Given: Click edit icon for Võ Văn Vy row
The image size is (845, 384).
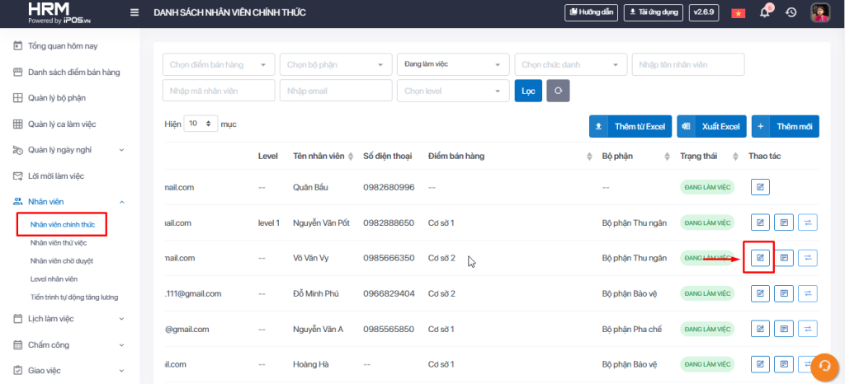Looking at the screenshot, I should coord(760,258).
